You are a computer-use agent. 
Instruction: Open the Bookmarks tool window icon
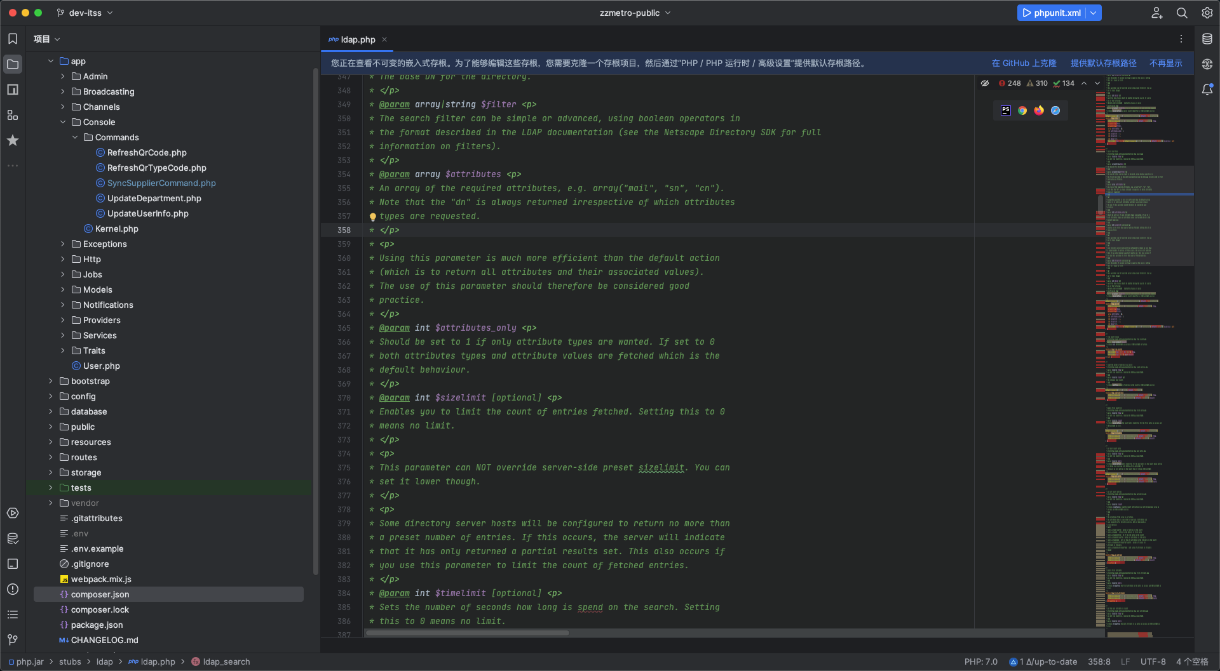(x=13, y=39)
